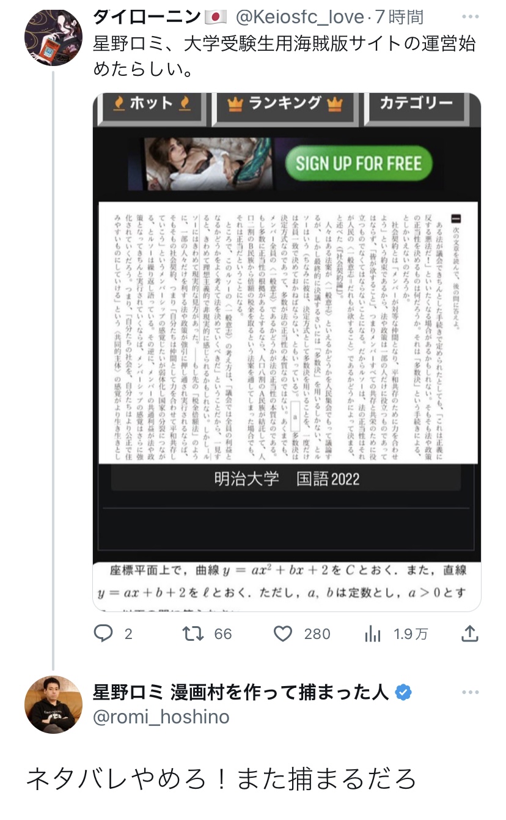Open the @romi_hoshino handle link
This screenshot has width=506, height=820.
pos(161,717)
